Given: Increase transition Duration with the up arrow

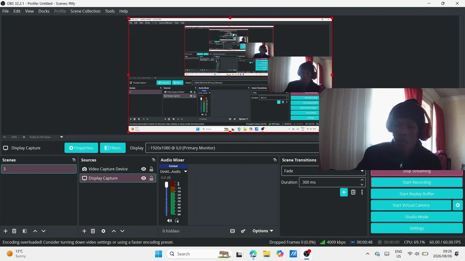Looking at the screenshot, I should tap(362, 180).
